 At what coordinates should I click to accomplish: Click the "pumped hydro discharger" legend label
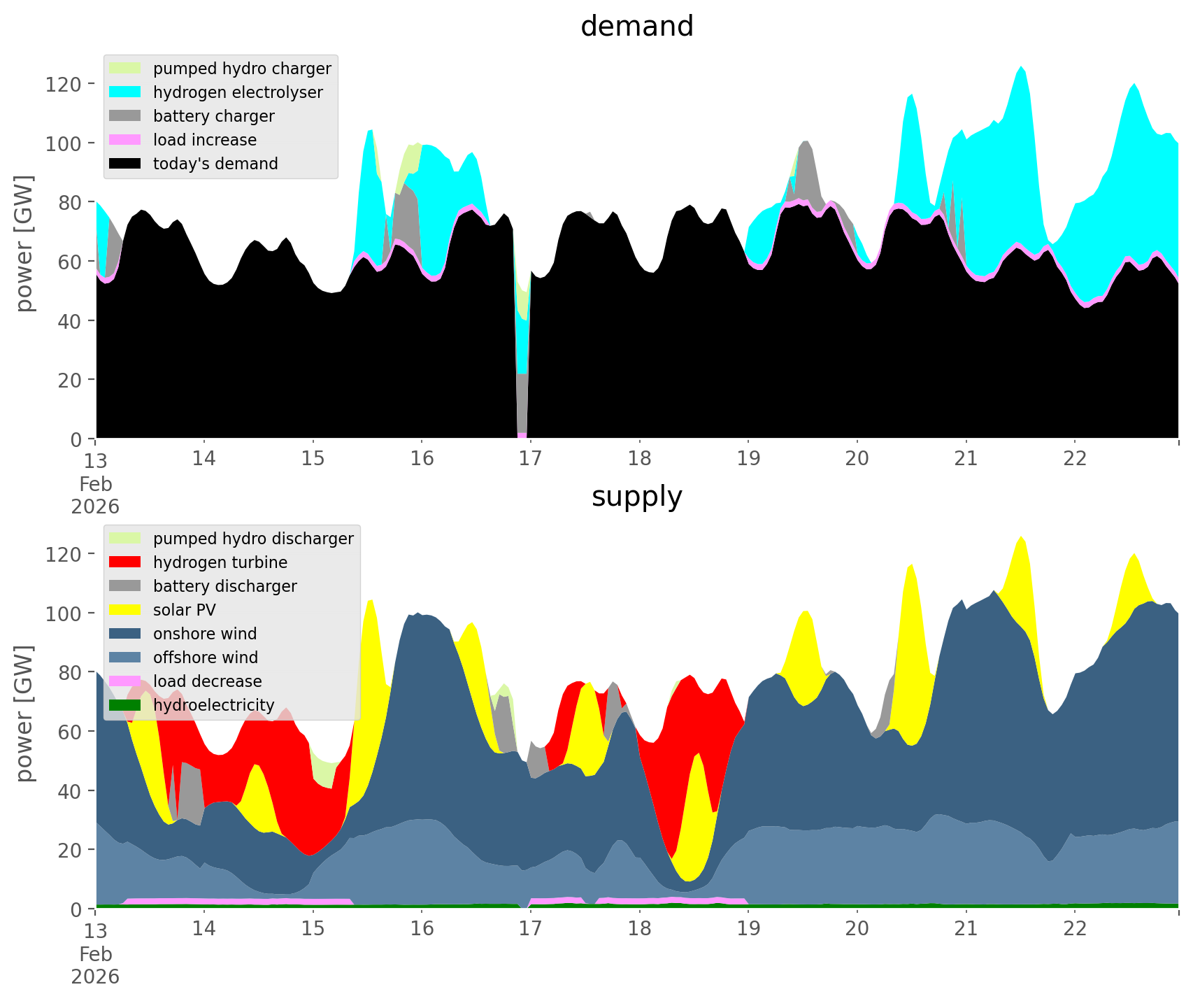[253, 539]
